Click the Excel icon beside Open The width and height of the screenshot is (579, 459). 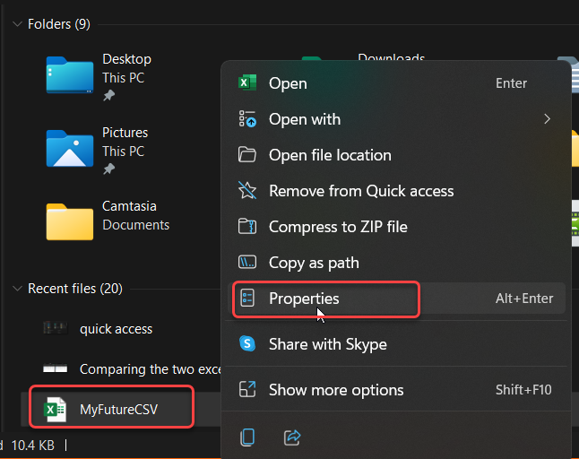click(x=247, y=83)
